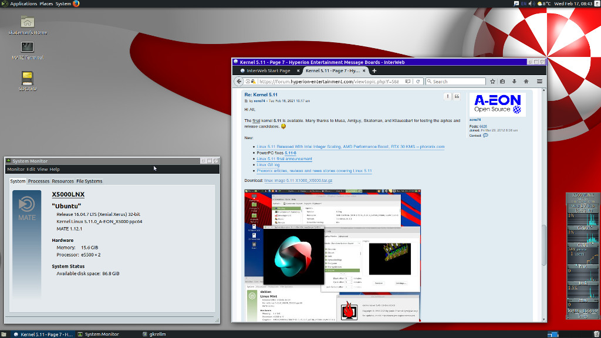
Task: Open the embedded desktop screenshot image
Action: pyautogui.click(x=332, y=255)
